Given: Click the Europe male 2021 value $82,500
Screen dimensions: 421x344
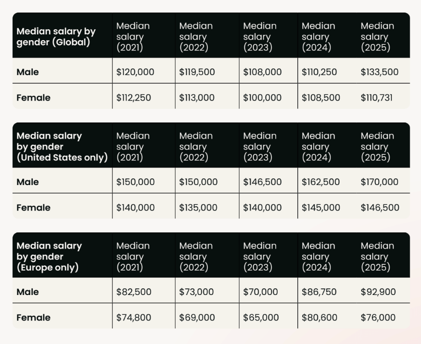Looking at the screenshot, I should (x=133, y=292).
